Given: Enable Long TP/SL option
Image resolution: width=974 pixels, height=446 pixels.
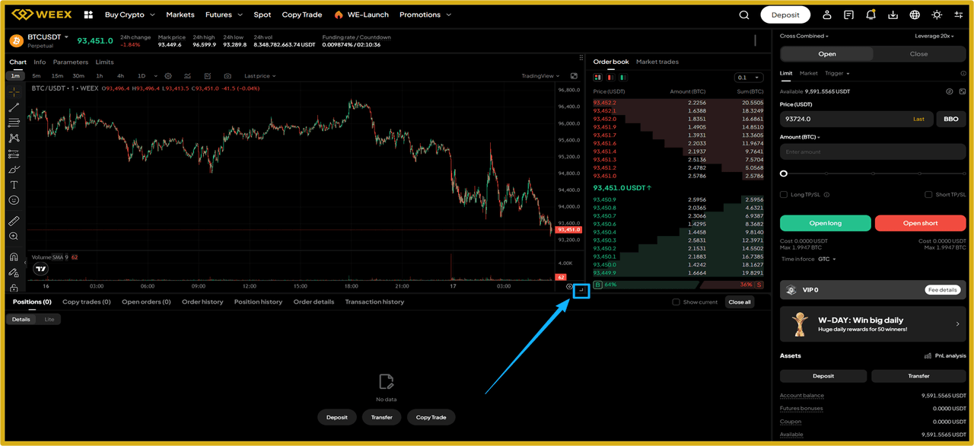Looking at the screenshot, I should point(784,194).
